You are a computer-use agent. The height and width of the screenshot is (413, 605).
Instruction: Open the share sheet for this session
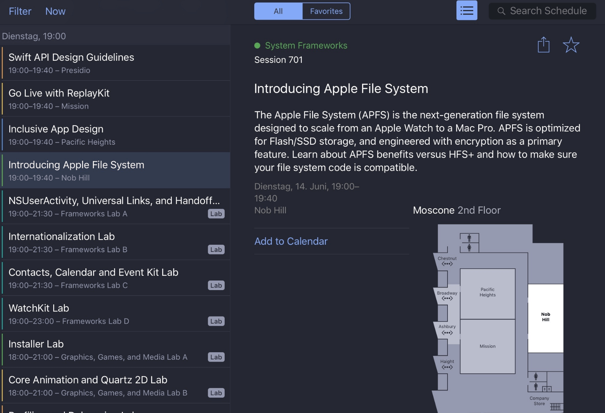pyautogui.click(x=543, y=45)
